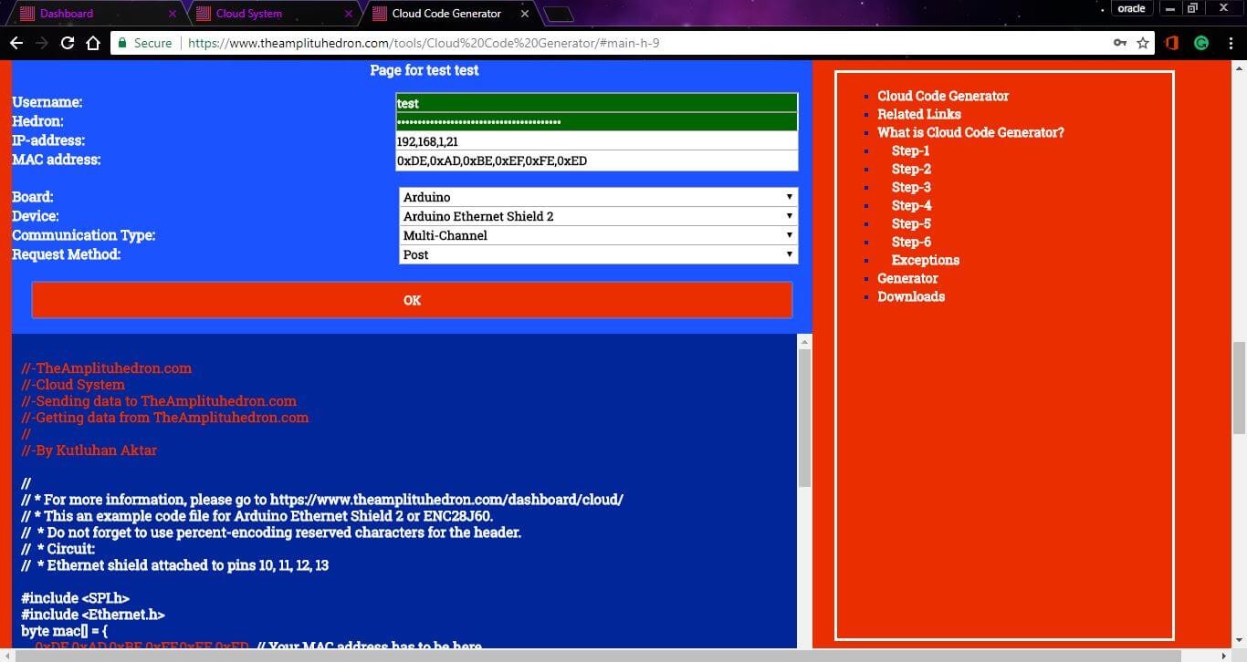
Task: Go to Step-1 in the sidebar
Action: pos(911,150)
